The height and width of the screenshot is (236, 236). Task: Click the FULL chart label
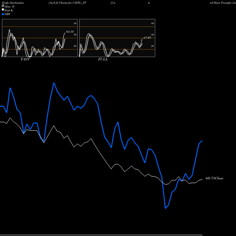103,59
